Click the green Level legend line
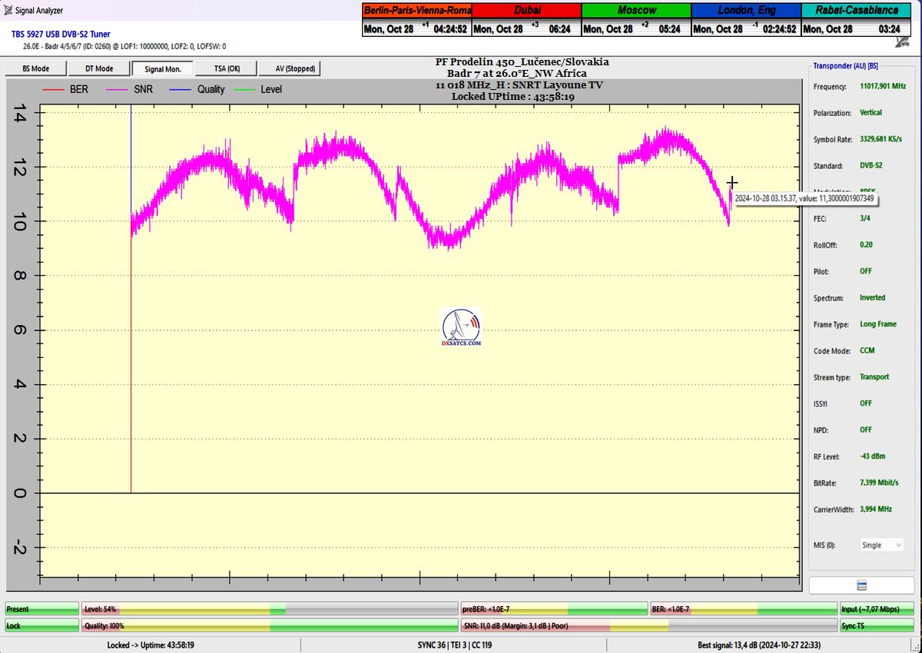Viewport: 922px width, 653px height. [244, 90]
